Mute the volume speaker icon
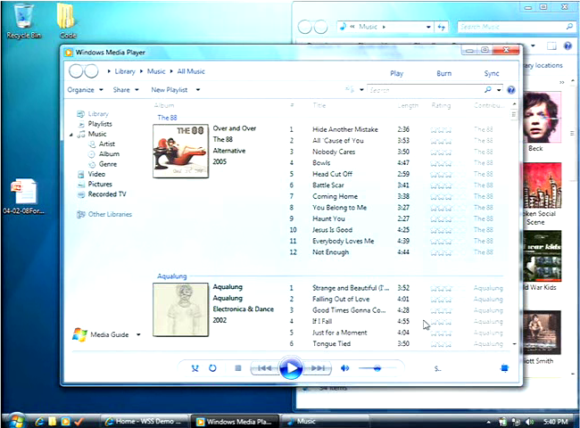The width and height of the screenshot is (580, 428). click(344, 368)
